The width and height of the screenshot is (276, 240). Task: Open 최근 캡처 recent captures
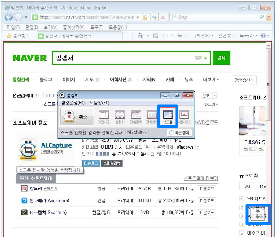coord(179,133)
